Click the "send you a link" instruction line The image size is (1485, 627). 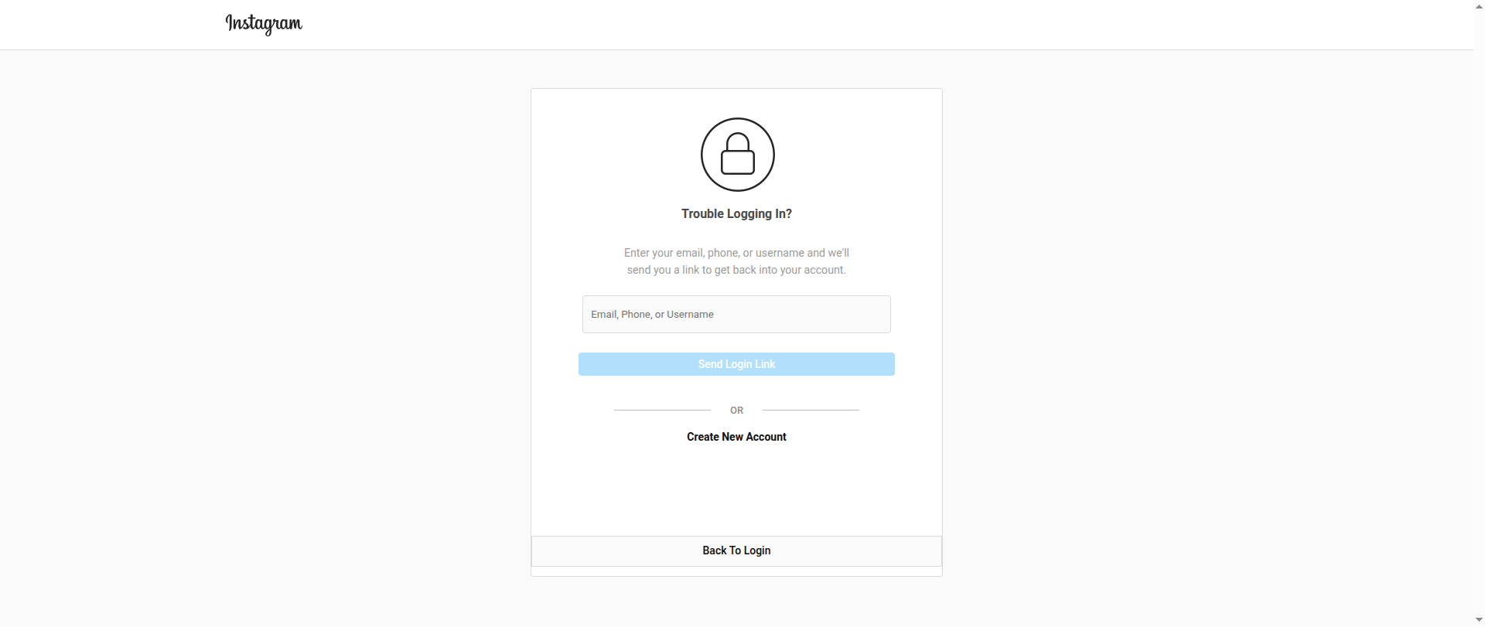(x=736, y=270)
